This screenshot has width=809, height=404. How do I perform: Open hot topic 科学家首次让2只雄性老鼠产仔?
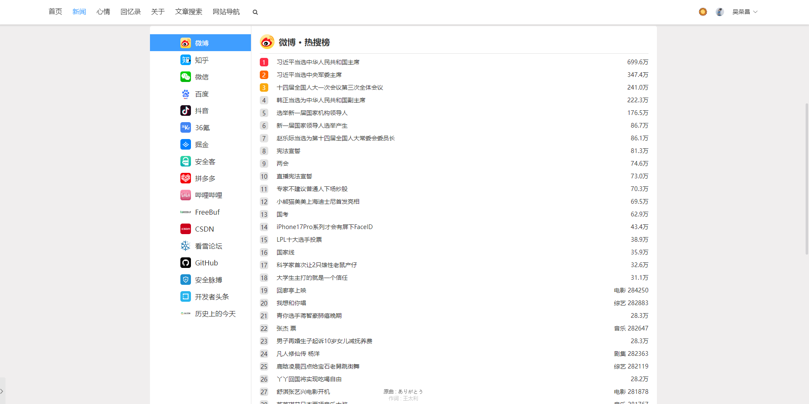coord(317,265)
